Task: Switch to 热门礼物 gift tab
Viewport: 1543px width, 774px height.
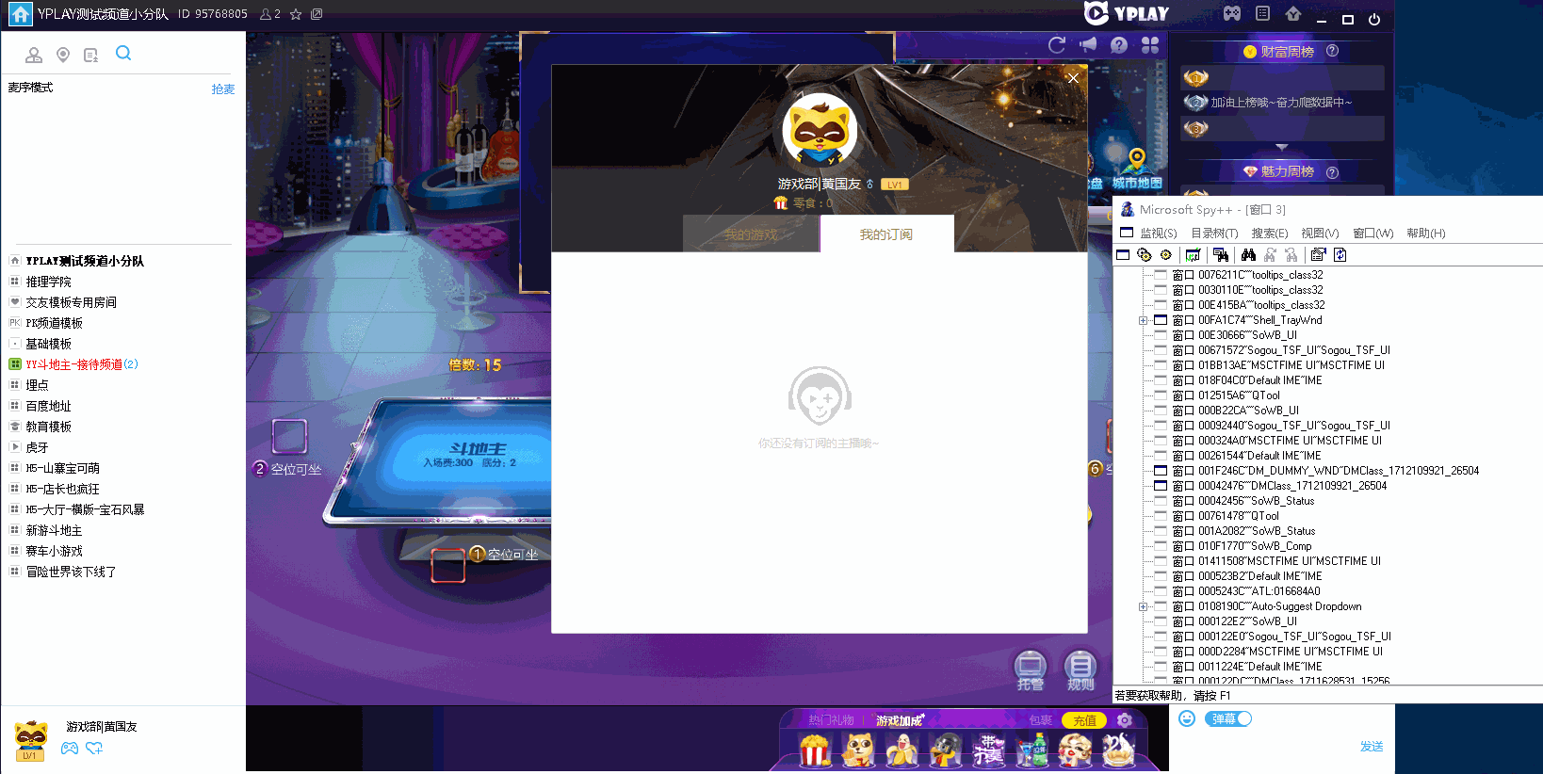Action: pos(831,720)
